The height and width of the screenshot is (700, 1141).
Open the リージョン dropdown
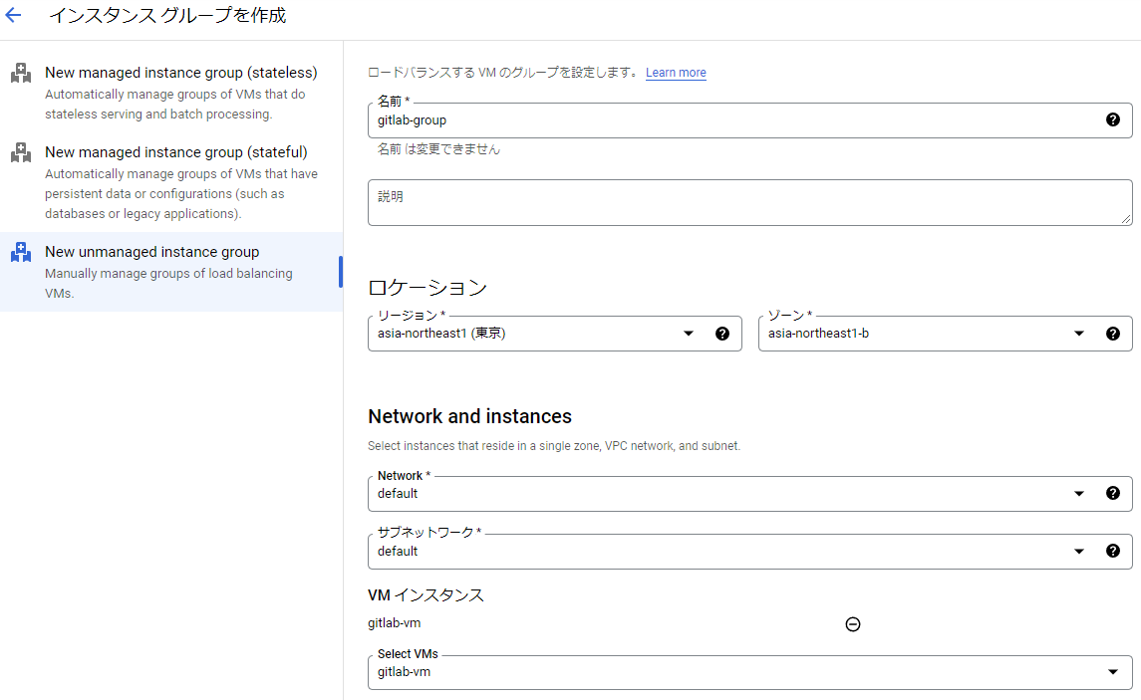pos(688,334)
